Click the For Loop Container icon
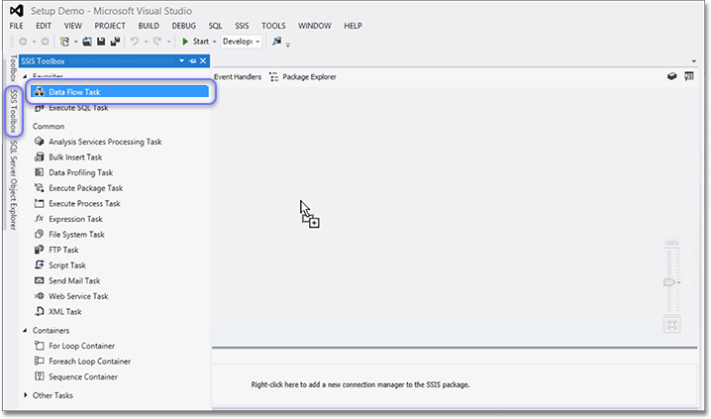 [x=40, y=346]
